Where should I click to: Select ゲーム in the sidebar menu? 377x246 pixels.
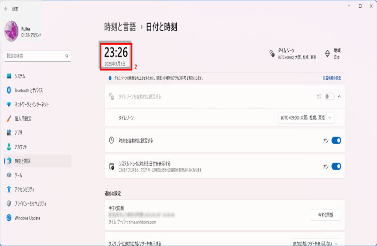tap(18, 175)
